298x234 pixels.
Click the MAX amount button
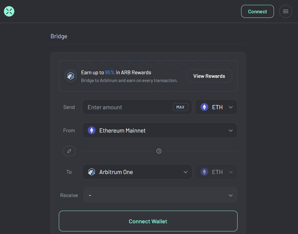180,107
